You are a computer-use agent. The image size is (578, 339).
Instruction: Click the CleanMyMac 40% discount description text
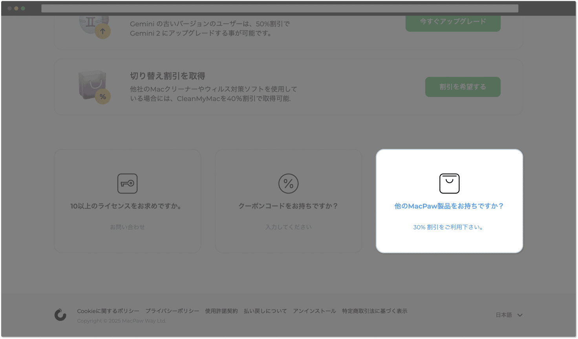(x=214, y=94)
